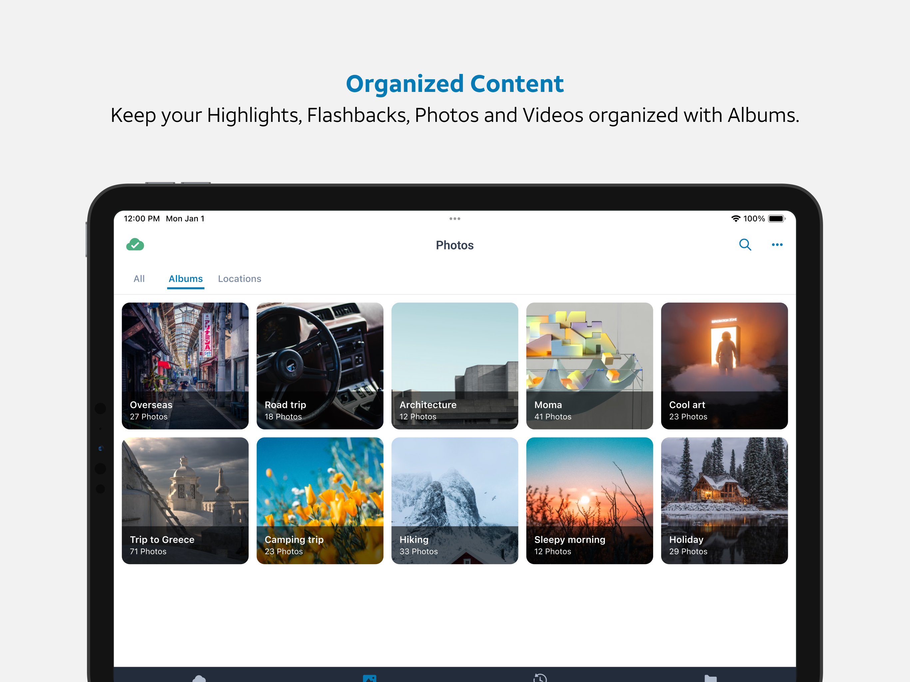Open the Holiday album thumbnail
This screenshot has height=682, width=910.
tap(724, 500)
